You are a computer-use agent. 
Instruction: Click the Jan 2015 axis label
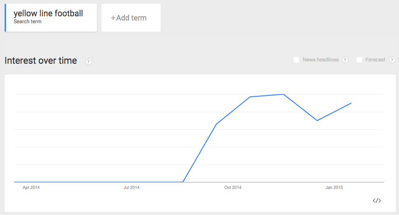click(x=334, y=188)
